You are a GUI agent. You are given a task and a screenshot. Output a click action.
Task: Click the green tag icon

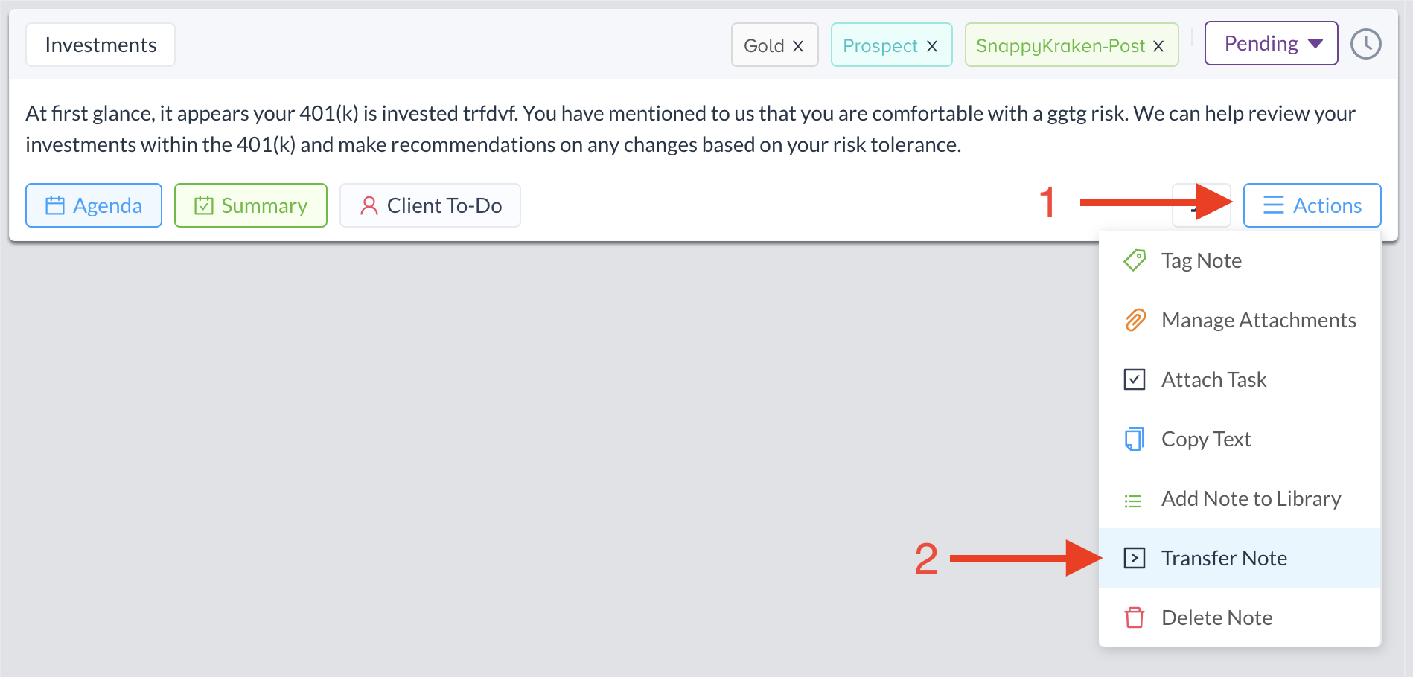pyautogui.click(x=1135, y=260)
